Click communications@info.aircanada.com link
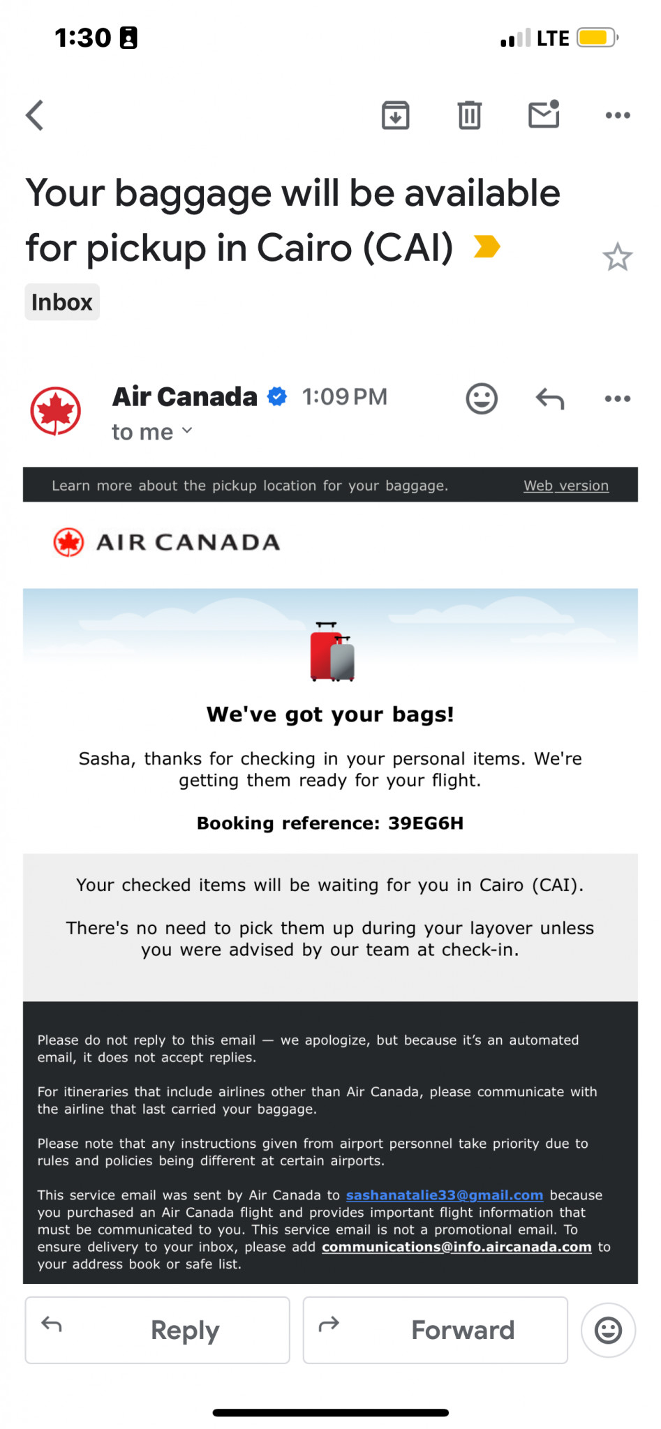Image resolution: width=661 pixels, height=1429 pixels. [456, 1247]
